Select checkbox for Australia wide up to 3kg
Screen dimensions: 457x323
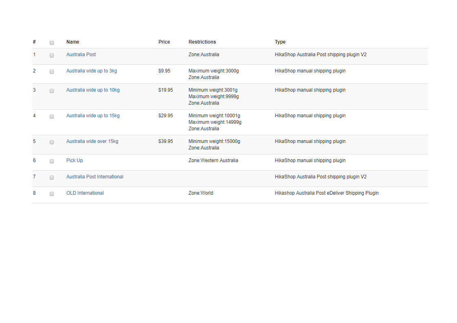(52, 72)
